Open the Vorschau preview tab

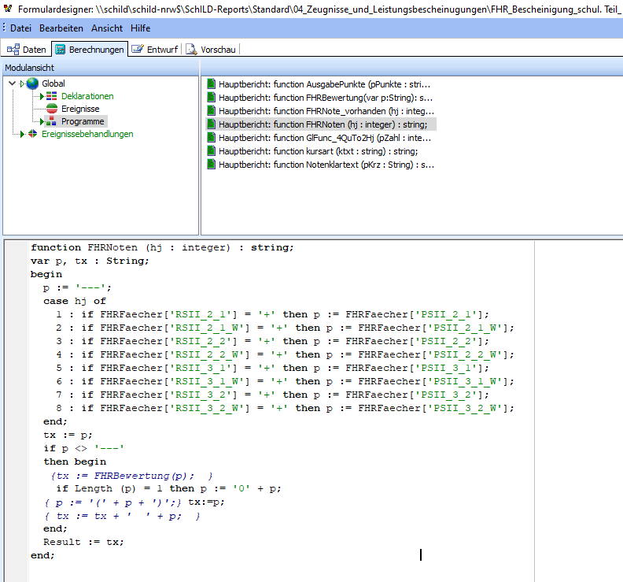click(210, 50)
